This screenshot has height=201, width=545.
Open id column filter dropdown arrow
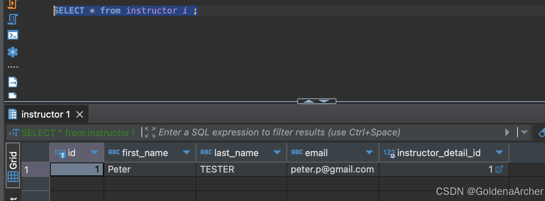[x=94, y=153]
